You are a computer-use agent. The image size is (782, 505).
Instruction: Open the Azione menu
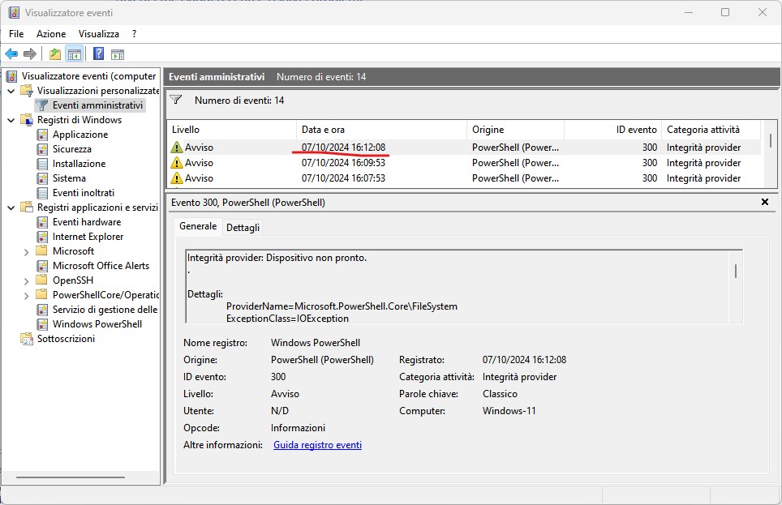[50, 34]
